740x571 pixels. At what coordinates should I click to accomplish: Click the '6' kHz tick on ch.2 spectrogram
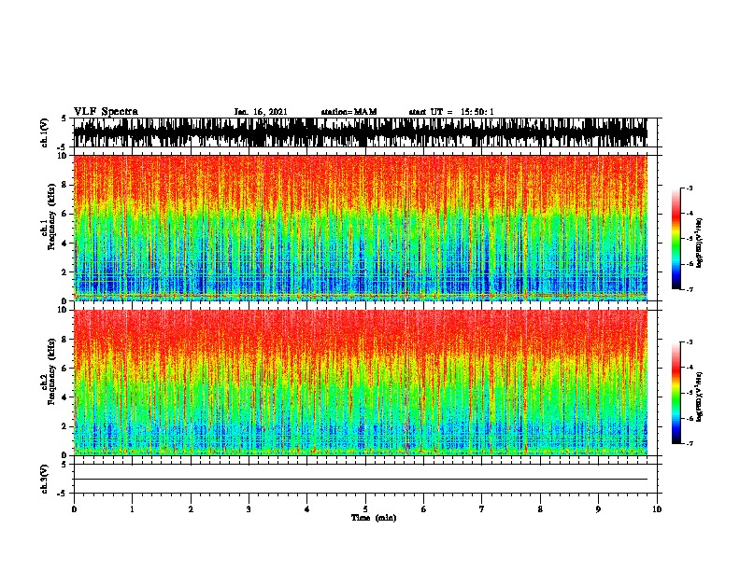point(64,369)
